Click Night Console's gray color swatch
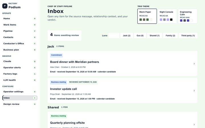Screen dimensions: 205x128 [165, 20]
